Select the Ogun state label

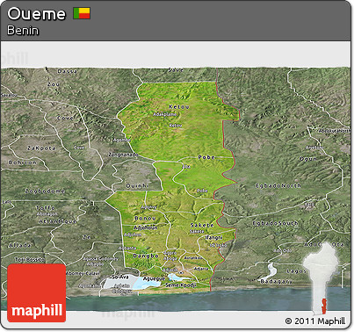pyautogui.click(x=308, y=159)
